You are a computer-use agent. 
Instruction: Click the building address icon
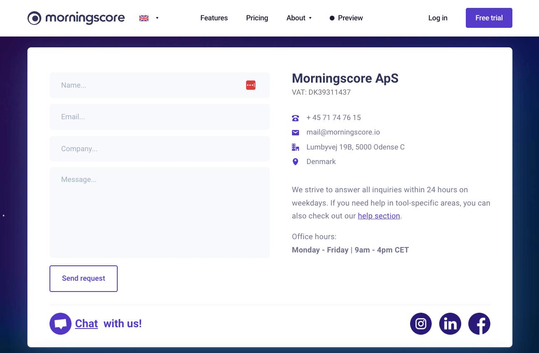295,147
